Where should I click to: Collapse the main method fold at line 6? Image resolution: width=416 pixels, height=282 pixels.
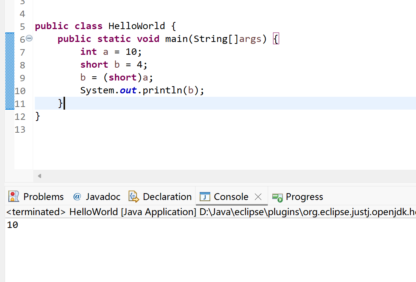(29, 39)
